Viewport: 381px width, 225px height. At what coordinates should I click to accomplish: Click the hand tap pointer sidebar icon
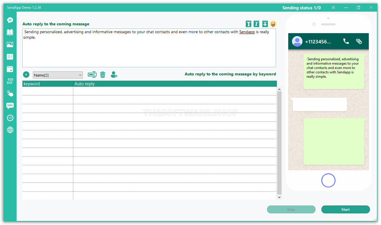pos(10,93)
